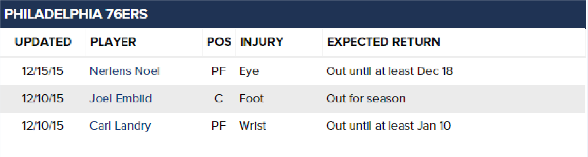Sort by the Injury column header

coord(261,42)
